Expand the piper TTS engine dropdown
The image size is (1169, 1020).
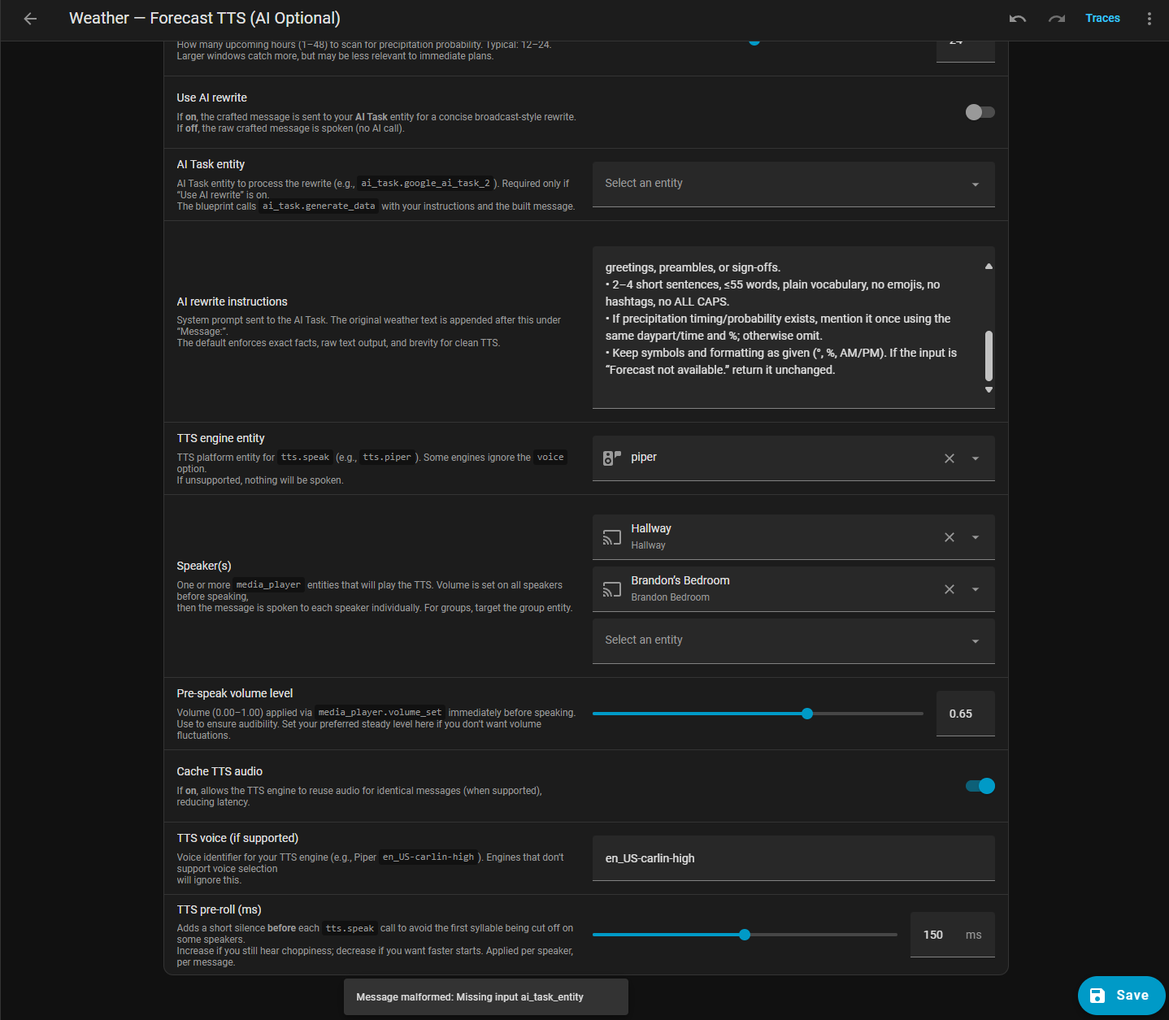click(975, 458)
